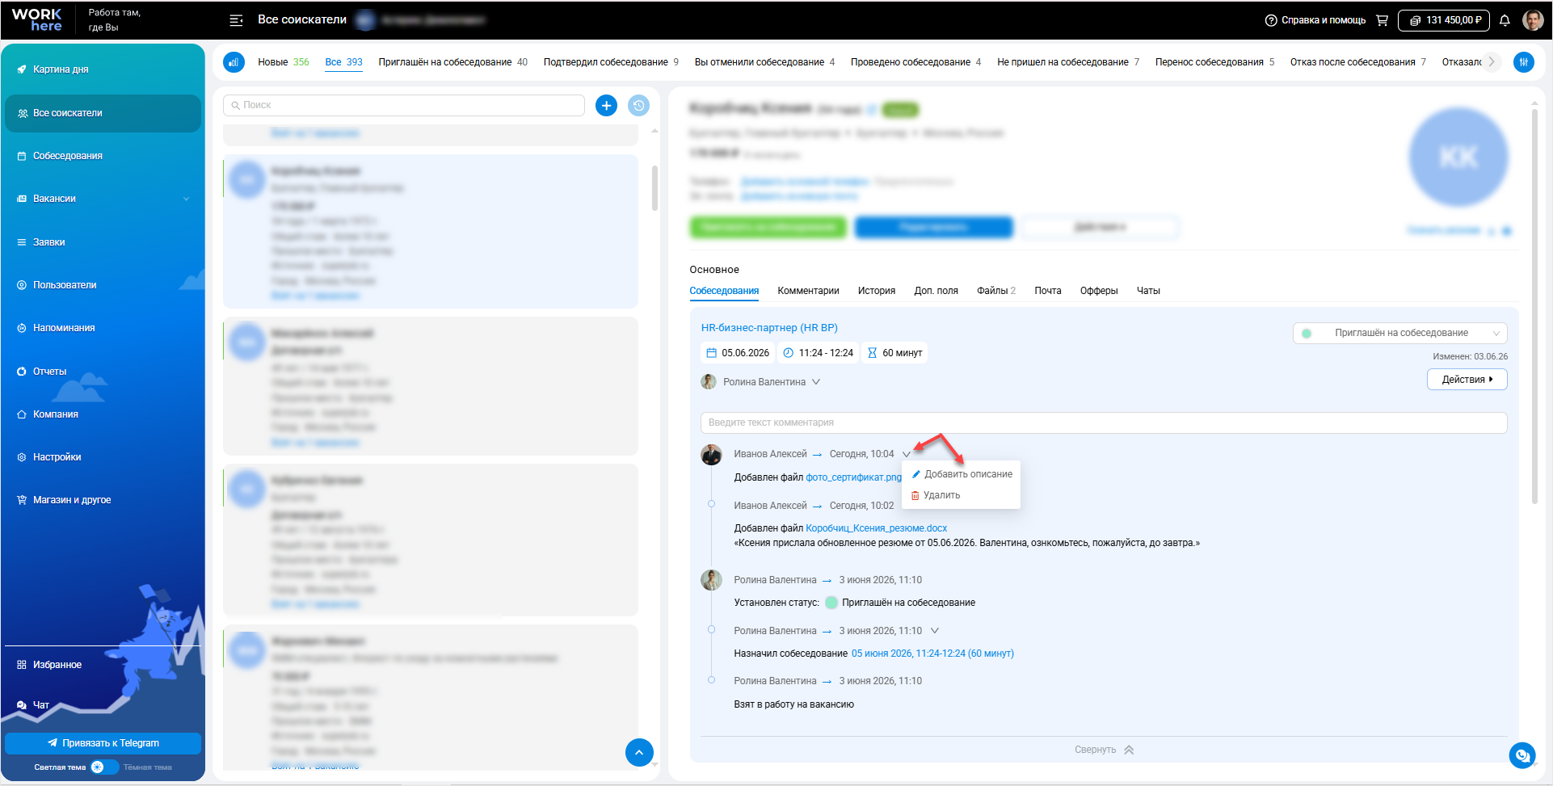Image resolution: width=1553 pixels, height=786 pixels.
Task: Click the 131 450,00 ₽ balance button
Action: click(x=1444, y=20)
